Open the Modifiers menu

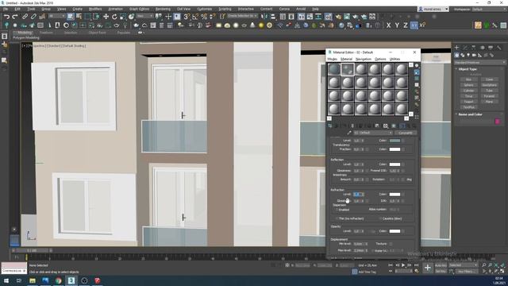click(x=95, y=9)
